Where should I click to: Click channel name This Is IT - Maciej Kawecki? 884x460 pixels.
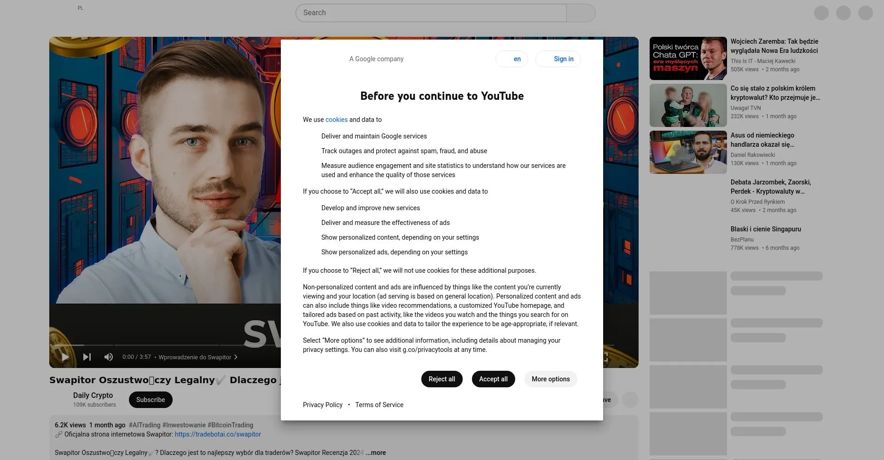tap(763, 61)
